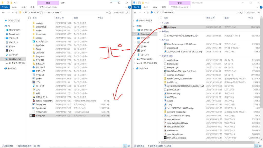The width and height of the screenshot is (263, 148).
Task: Open the 表示 tab in the user window
Action: click(x=32, y=7)
